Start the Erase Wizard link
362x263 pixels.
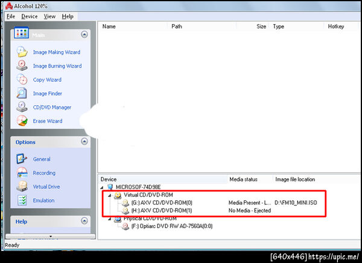coord(48,121)
